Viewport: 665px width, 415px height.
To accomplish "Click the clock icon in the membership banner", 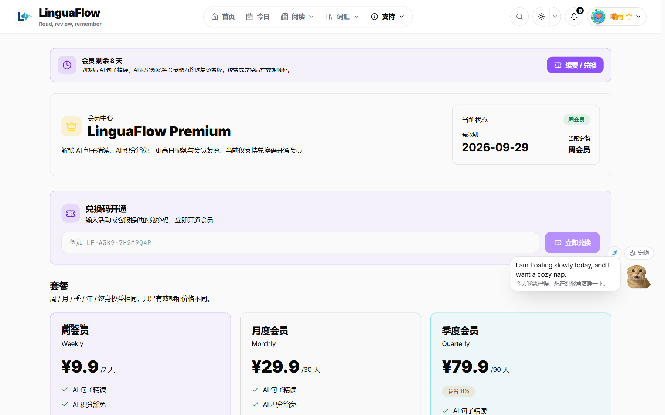I will point(67,65).
